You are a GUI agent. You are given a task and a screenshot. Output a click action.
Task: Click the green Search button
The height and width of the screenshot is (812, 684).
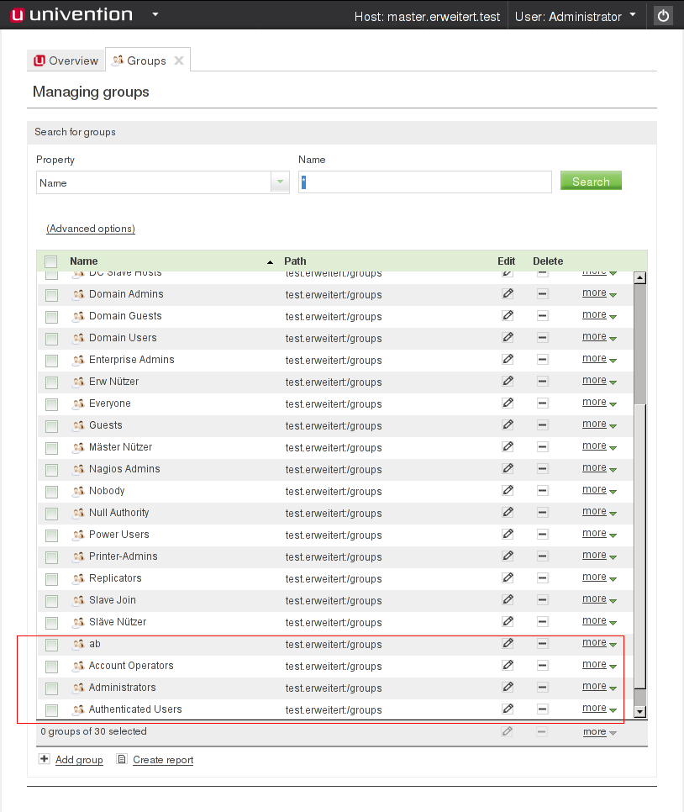tap(591, 181)
